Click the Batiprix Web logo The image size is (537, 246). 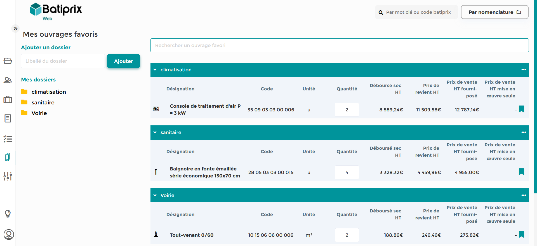click(56, 11)
